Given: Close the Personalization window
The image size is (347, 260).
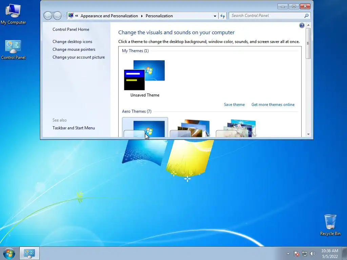Looking at the screenshot, I should pyautogui.click(x=305, y=6).
